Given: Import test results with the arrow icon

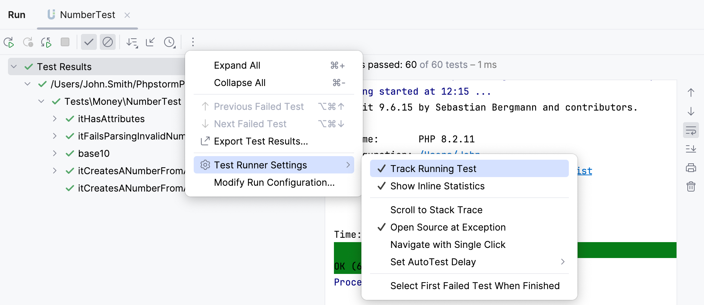Looking at the screenshot, I should (150, 42).
